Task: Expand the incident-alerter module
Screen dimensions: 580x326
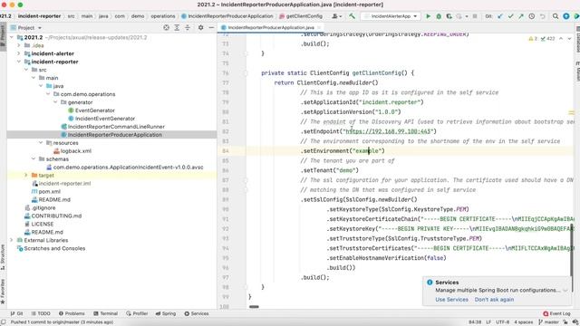Action: 18,53
